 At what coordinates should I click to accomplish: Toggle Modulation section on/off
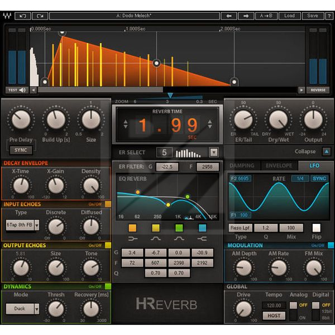pos(331,245)
